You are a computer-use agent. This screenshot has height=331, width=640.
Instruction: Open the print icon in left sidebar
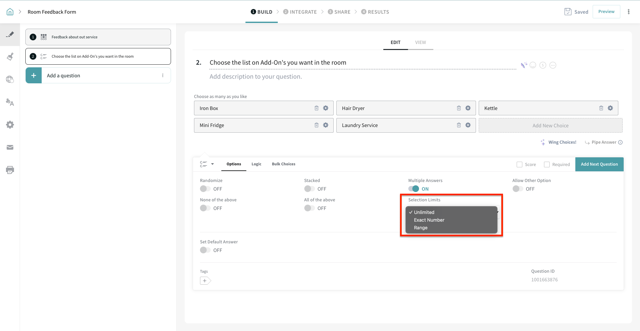[x=10, y=170]
